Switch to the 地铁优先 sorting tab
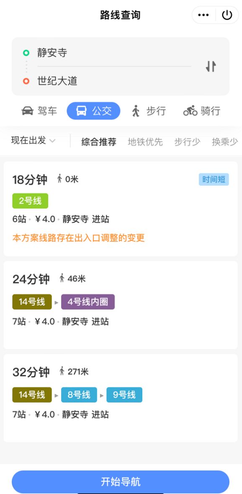 pyautogui.click(x=145, y=142)
